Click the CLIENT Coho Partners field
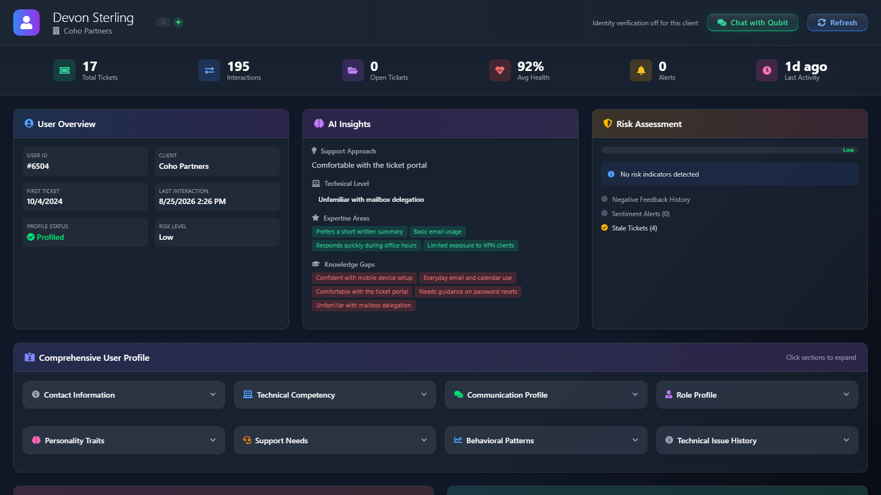This screenshot has width=881, height=495. pos(217,161)
